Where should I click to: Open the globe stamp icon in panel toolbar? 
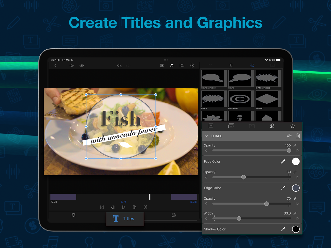[x=272, y=126]
